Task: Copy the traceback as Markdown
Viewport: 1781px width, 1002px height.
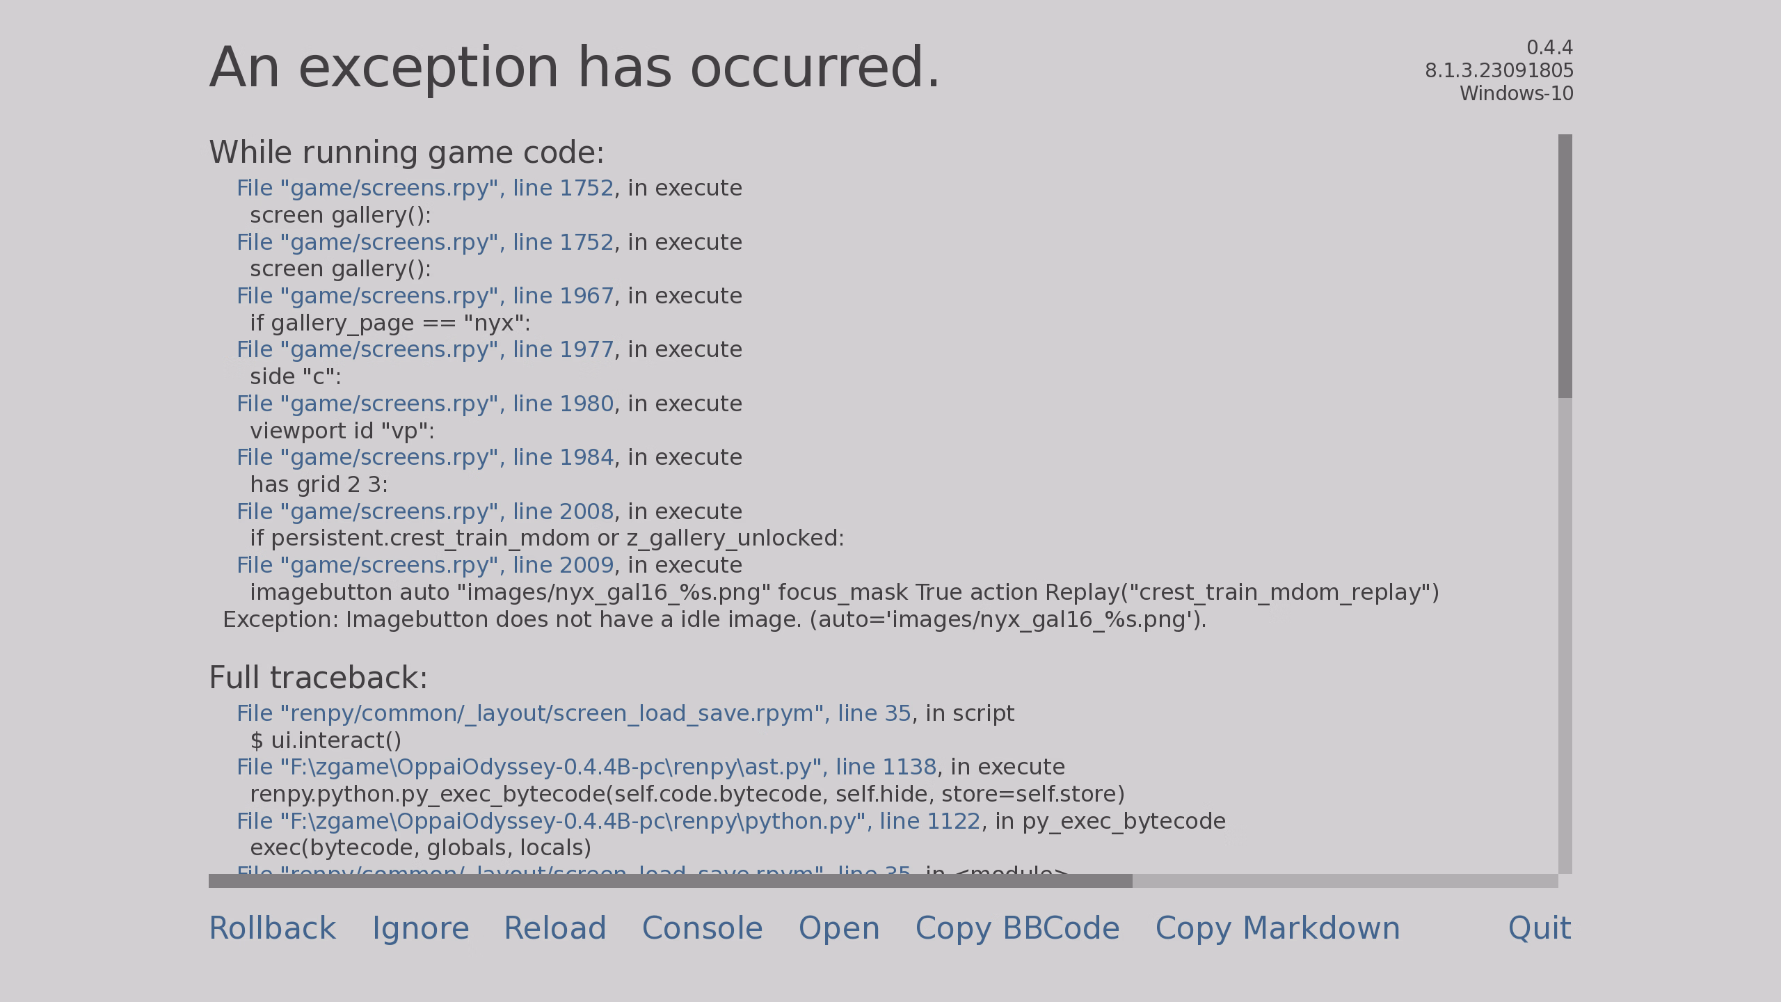Action: pyautogui.click(x=1277, y=928)
